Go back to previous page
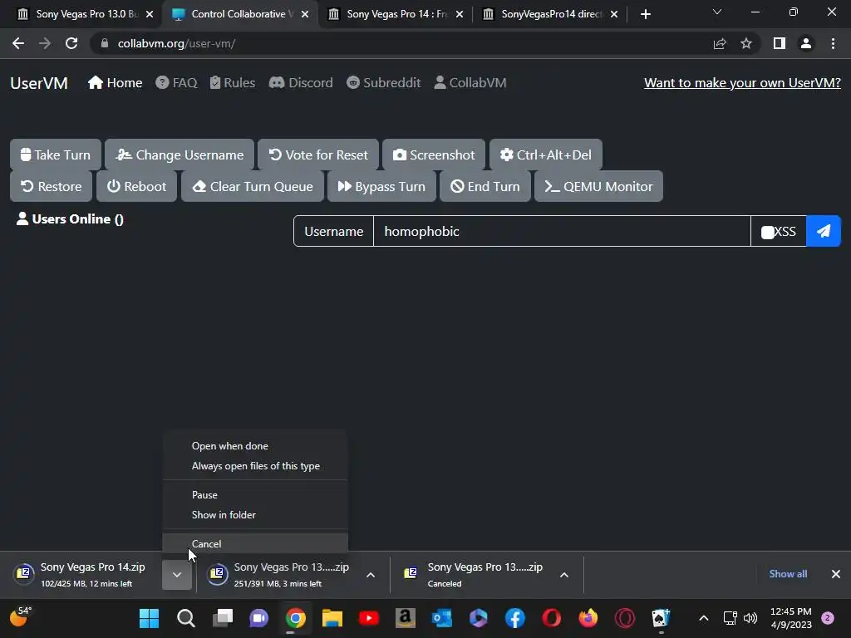 18,43
